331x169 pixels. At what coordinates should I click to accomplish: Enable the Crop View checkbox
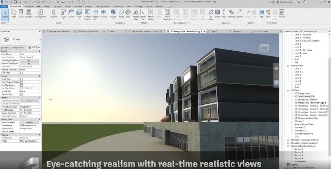pos(21,79)
